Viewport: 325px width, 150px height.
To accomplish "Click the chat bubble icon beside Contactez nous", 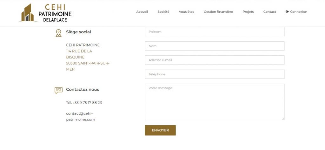I will pyautogui.click(x=58, y=90).
